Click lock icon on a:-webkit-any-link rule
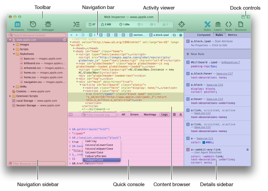Viewport: 268px width, 191px height. pyautogui.click(x=248, y=149)
